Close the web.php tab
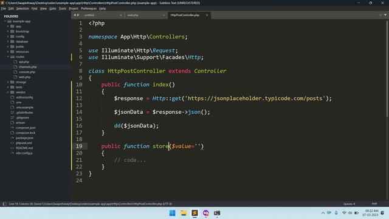This screenshot has height=219, width=389. (164, 15)
